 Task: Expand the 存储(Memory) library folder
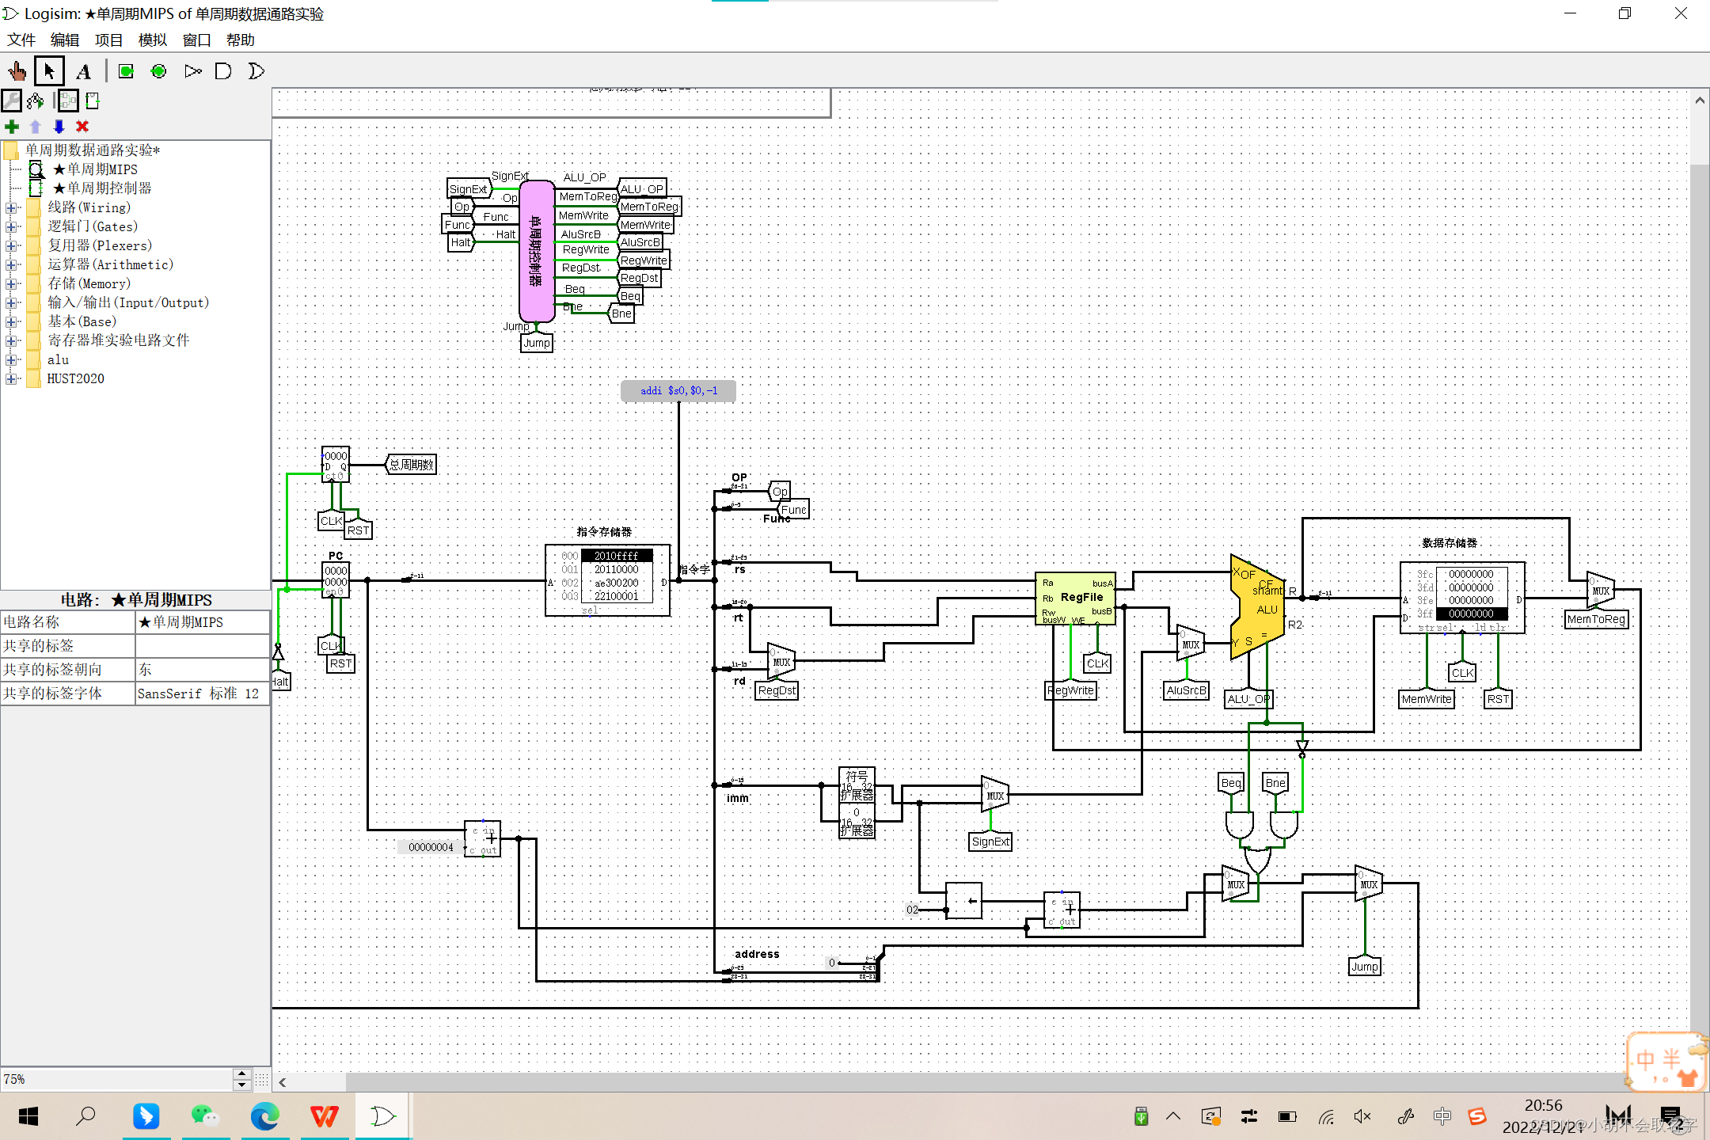11,283
